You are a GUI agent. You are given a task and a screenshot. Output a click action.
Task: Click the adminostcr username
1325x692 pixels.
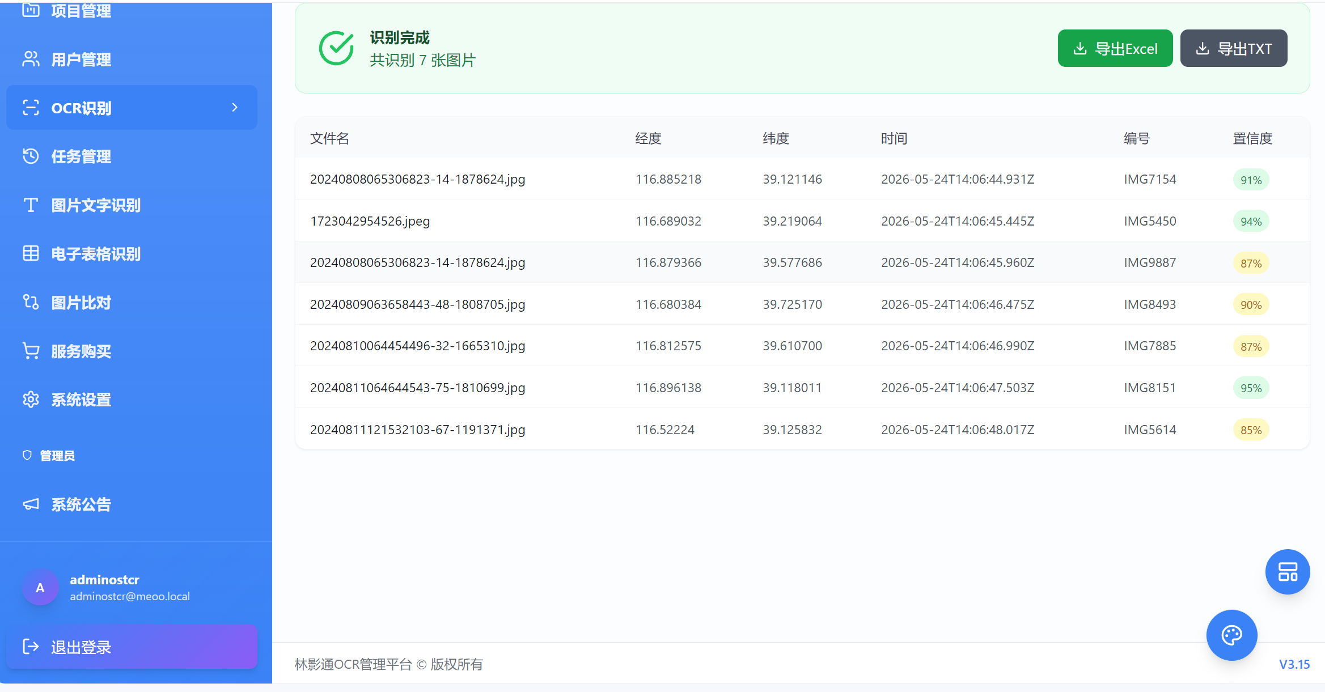click(x=104, y=580)
